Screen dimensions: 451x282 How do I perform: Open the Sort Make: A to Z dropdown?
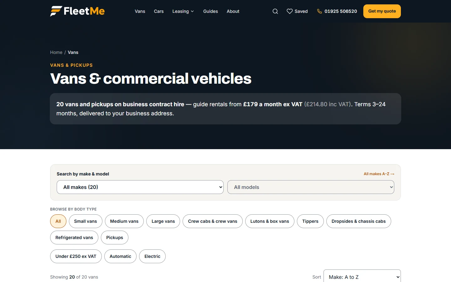(362, 277)
